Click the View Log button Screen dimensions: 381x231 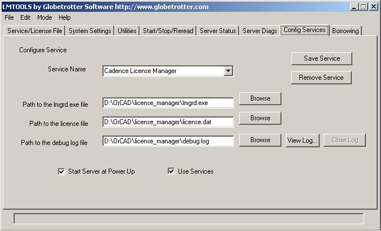tap(303, 141)
